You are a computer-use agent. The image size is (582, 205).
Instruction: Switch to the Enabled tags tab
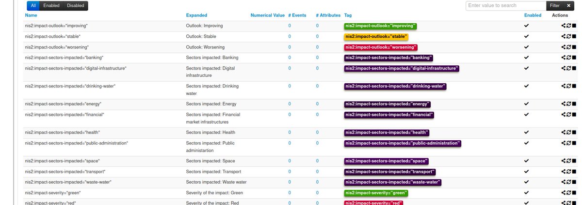tap(51, 6)
